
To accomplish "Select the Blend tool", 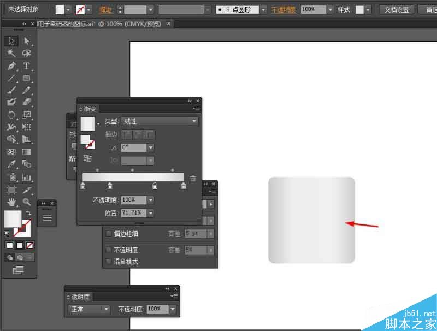I will click(x=26, y=164).
